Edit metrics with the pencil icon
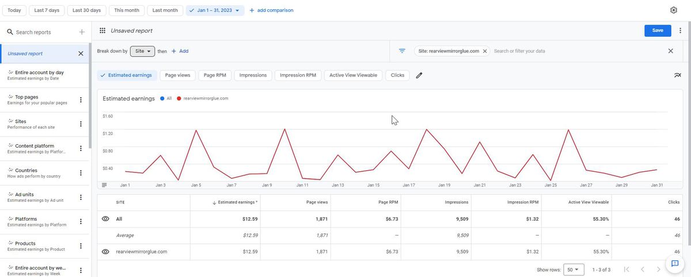The image size is (691, 277). (x=419, y=75)
